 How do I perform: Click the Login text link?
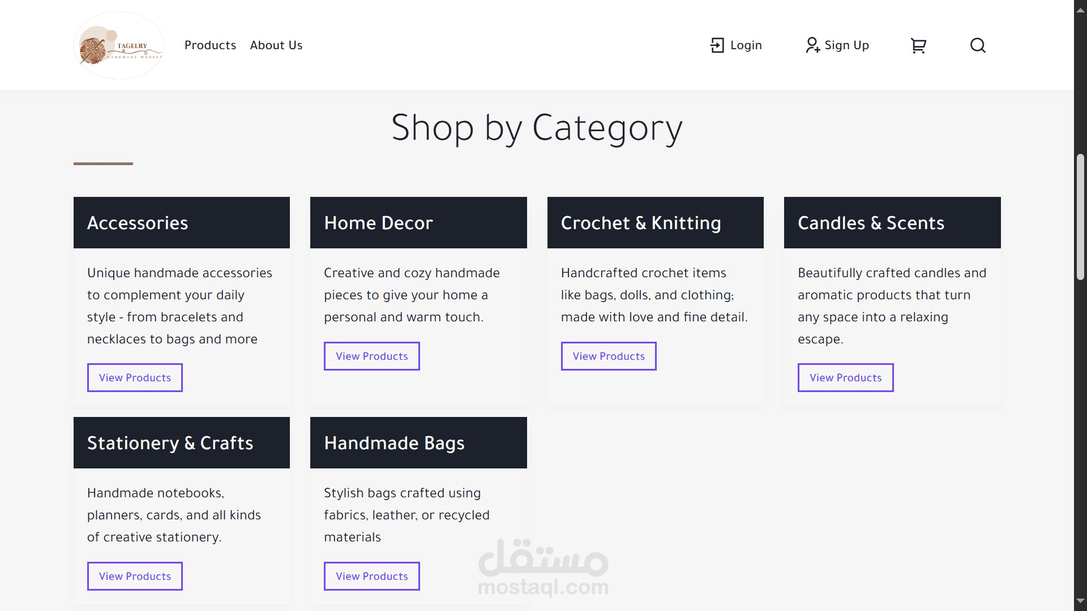(746, 45)
